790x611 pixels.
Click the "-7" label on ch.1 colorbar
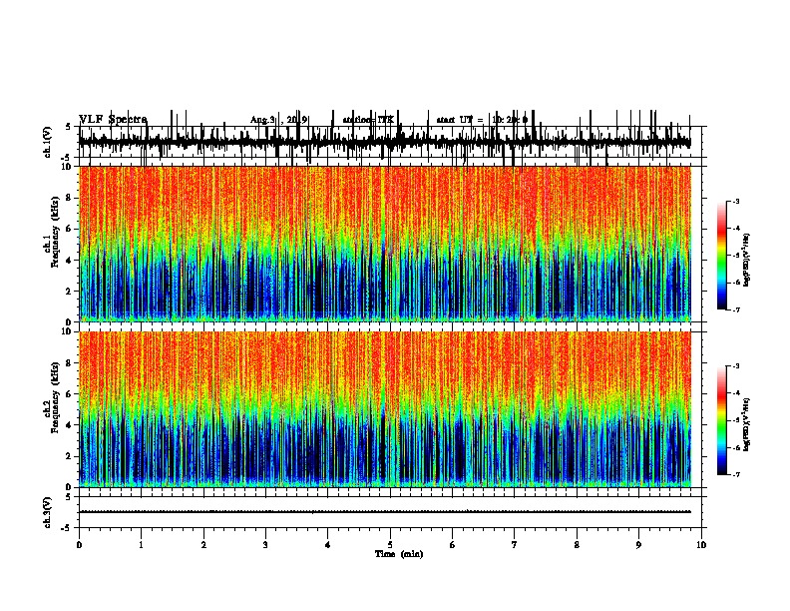click(735, 309)
